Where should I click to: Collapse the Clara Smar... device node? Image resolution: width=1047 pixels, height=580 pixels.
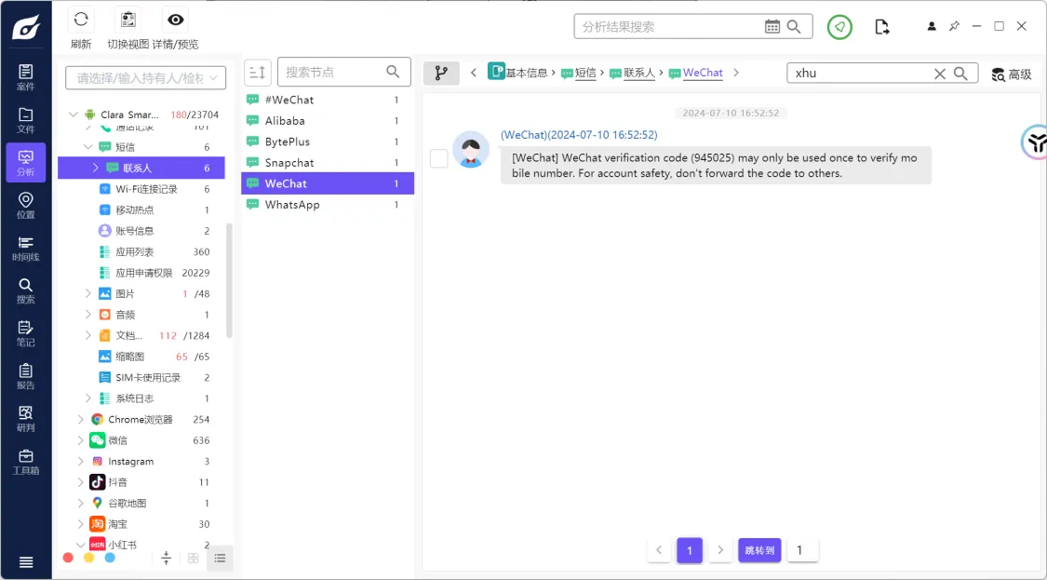coord(74,115)
